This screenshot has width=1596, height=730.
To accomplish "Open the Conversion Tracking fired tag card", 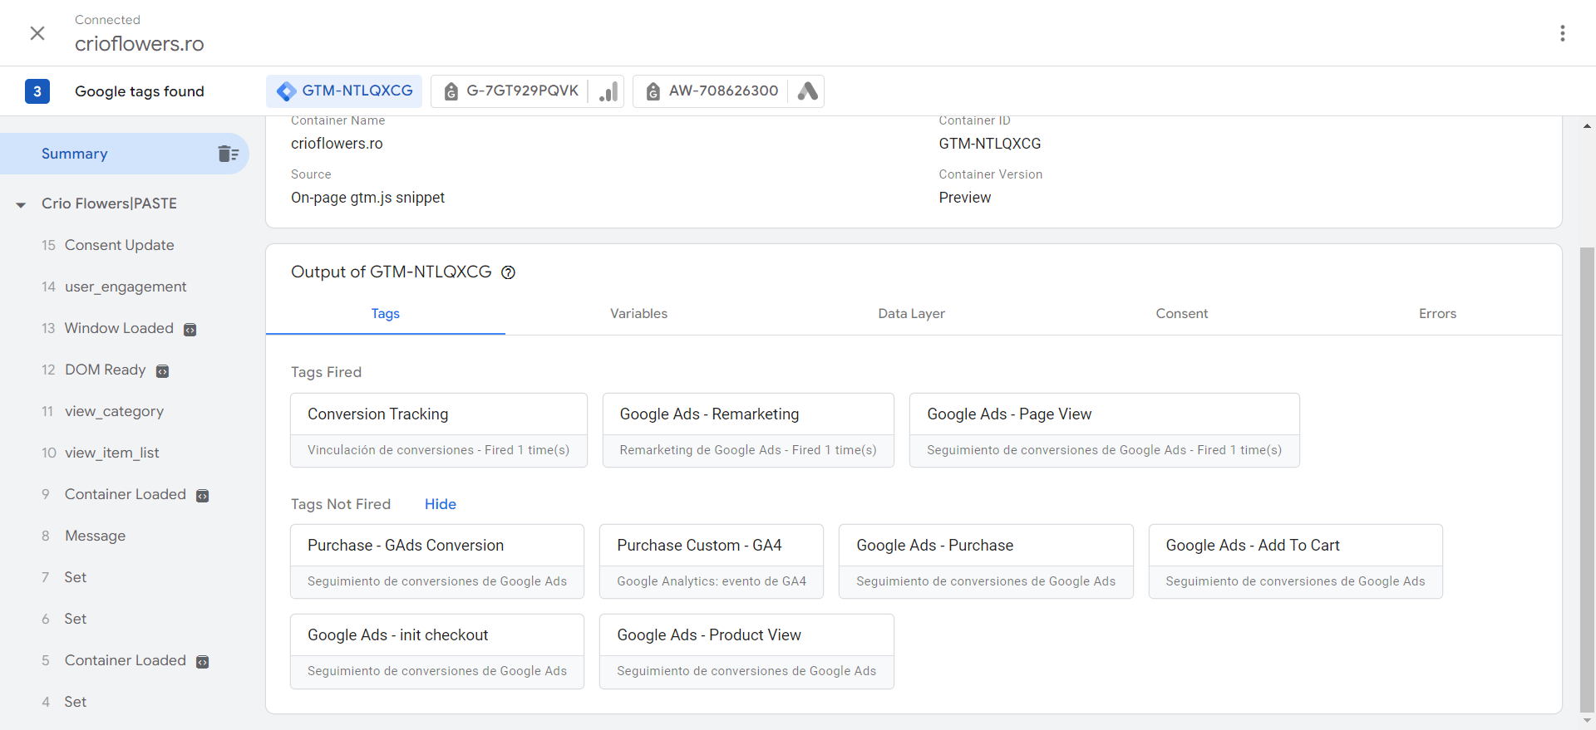I will pyautogui.click(x=438, y=430).
